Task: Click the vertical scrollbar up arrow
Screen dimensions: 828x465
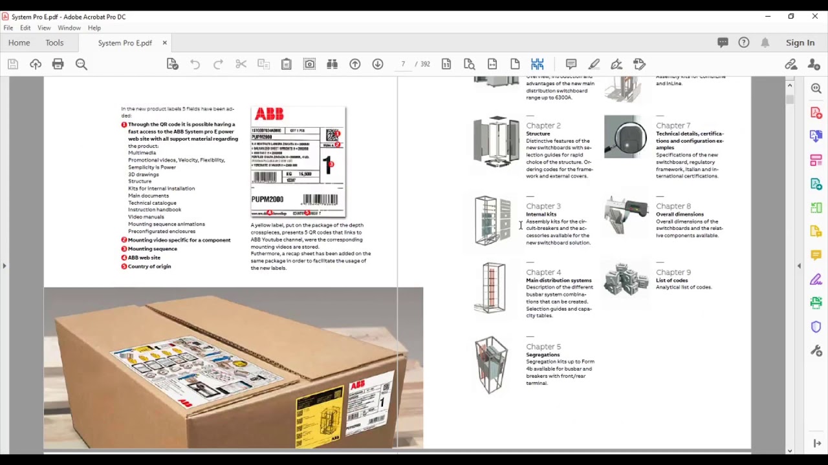Action: 790,85
